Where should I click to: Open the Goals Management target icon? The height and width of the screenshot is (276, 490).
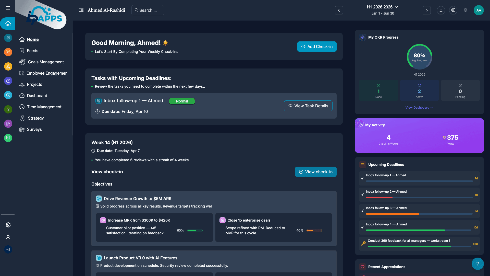coord(8,38)
